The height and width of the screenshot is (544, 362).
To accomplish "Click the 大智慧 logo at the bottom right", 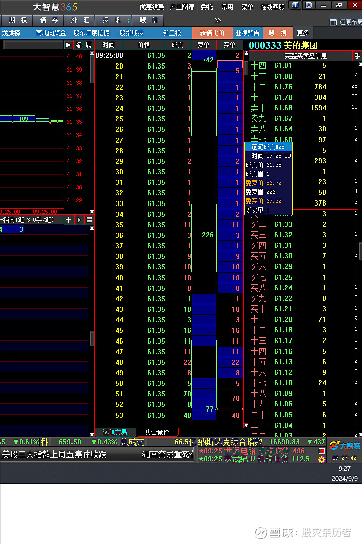I will pyautogui.click(x=345, y=446).
